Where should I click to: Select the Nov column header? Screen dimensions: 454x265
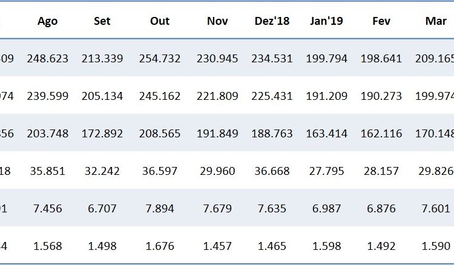pos(217,21)
